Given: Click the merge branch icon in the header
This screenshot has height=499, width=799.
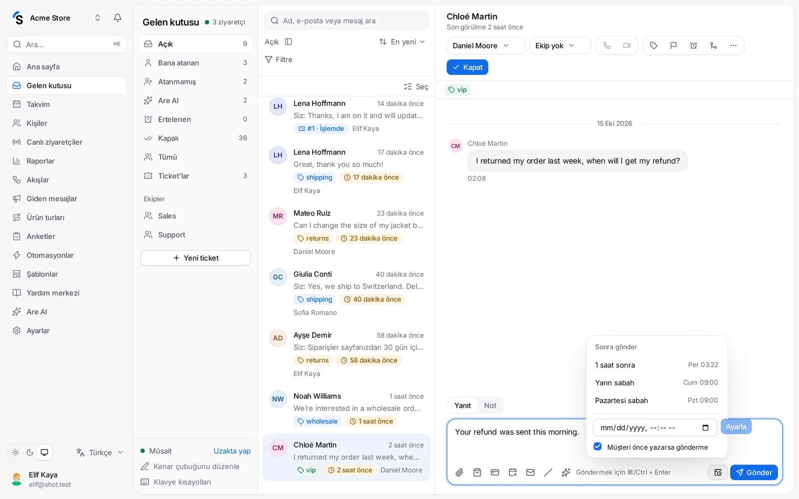Looking at the screenshot, I should (x=713, y=45).
